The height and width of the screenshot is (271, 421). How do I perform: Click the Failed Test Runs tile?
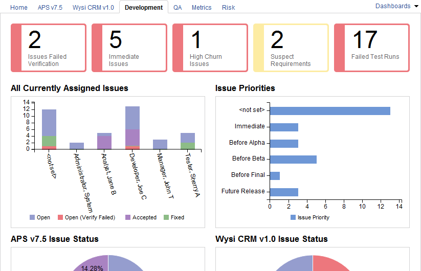click(372, 48)
